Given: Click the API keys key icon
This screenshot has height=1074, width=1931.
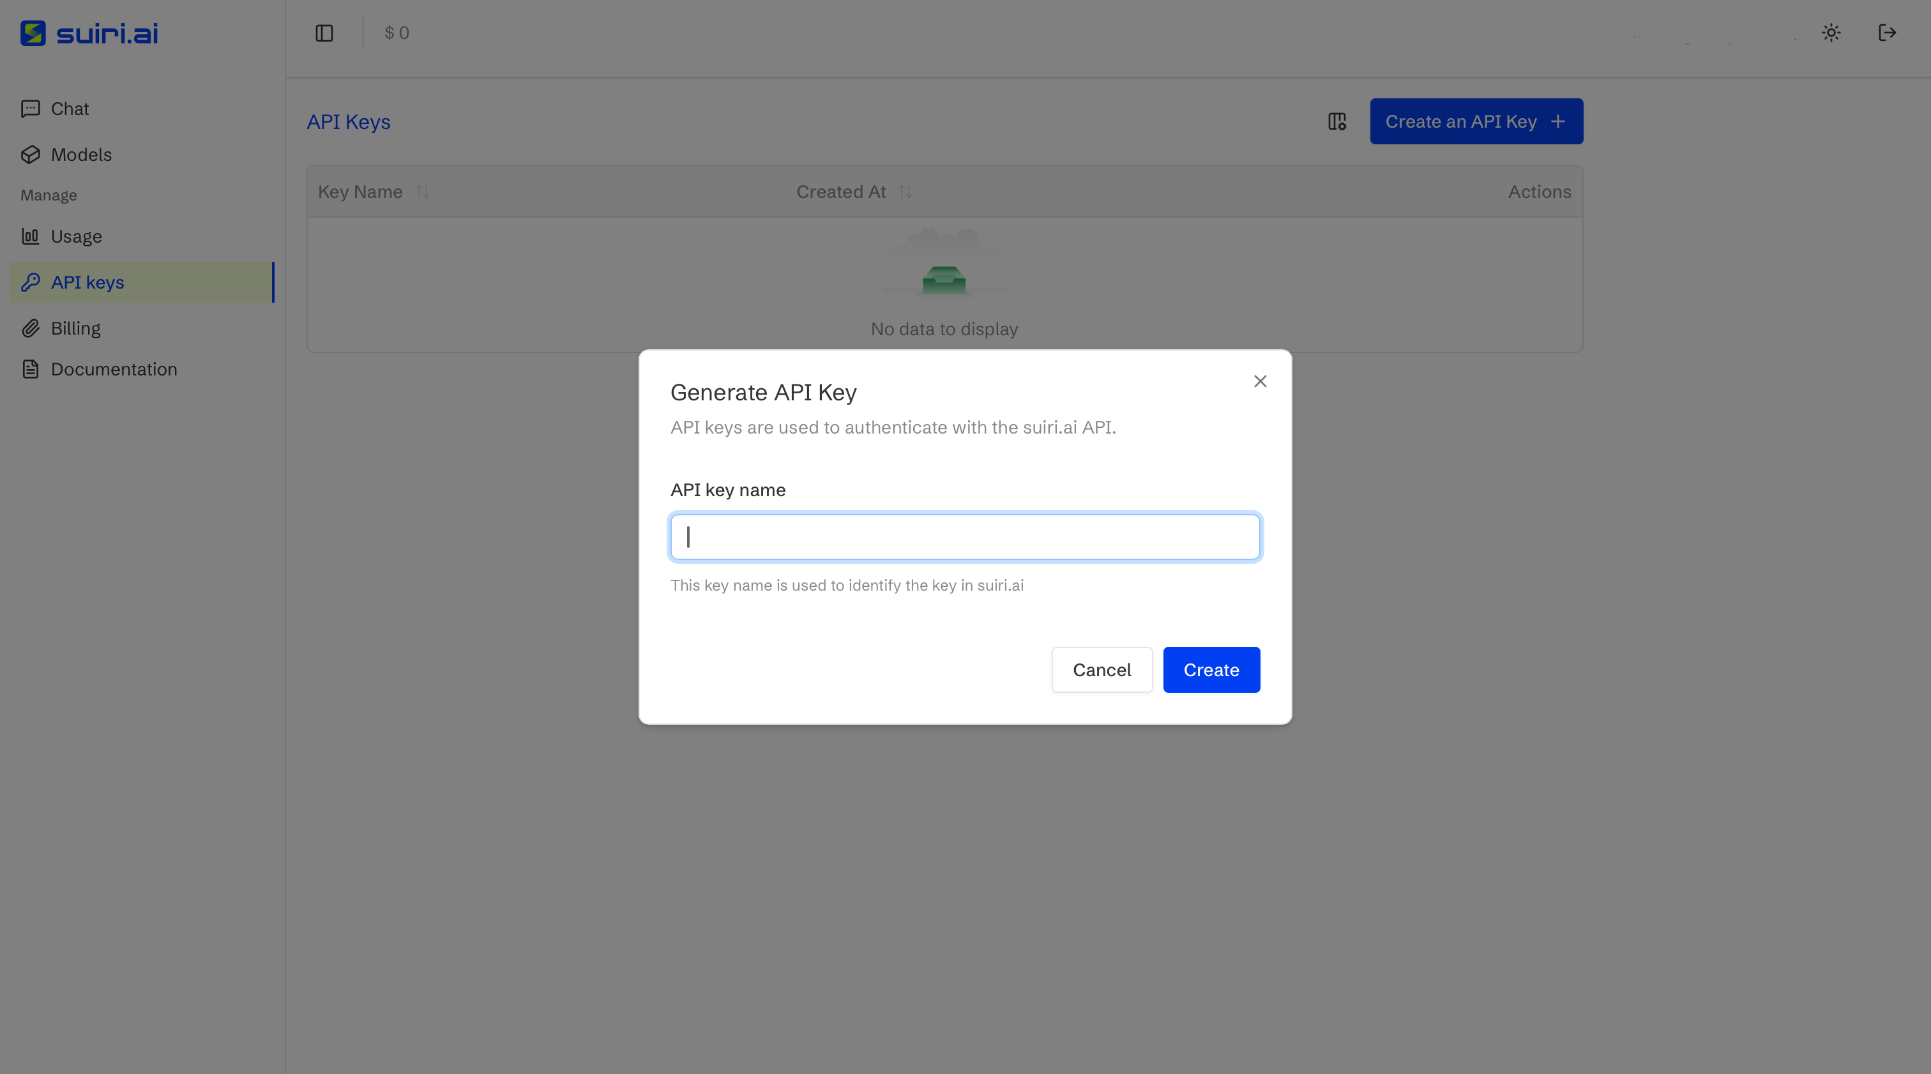Looking at the screenshot, I should (31, 283).
